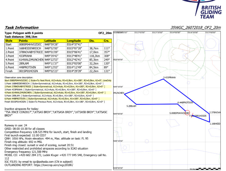The height and width of the screenshot is (171, 226).
Task: Click the 2.378NOVA turnpoint label on the map
Action: [x=215, y=112]
